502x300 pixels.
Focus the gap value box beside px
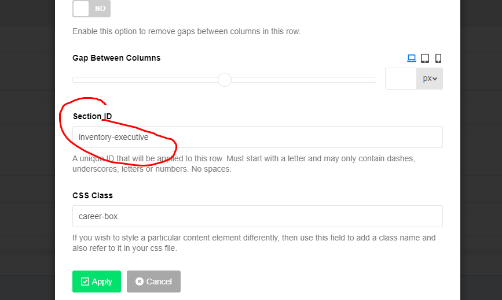[x=401, y=79]
